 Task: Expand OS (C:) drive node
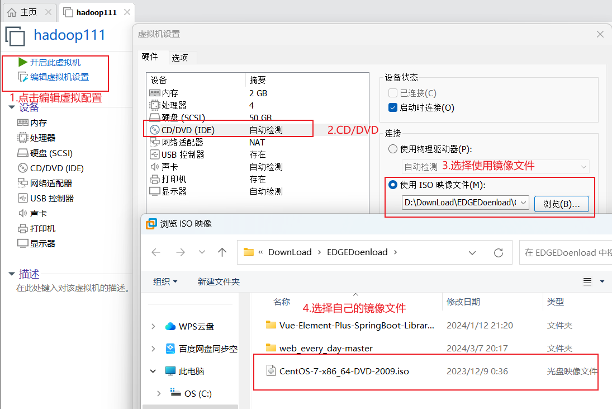[x=159, y=393]
